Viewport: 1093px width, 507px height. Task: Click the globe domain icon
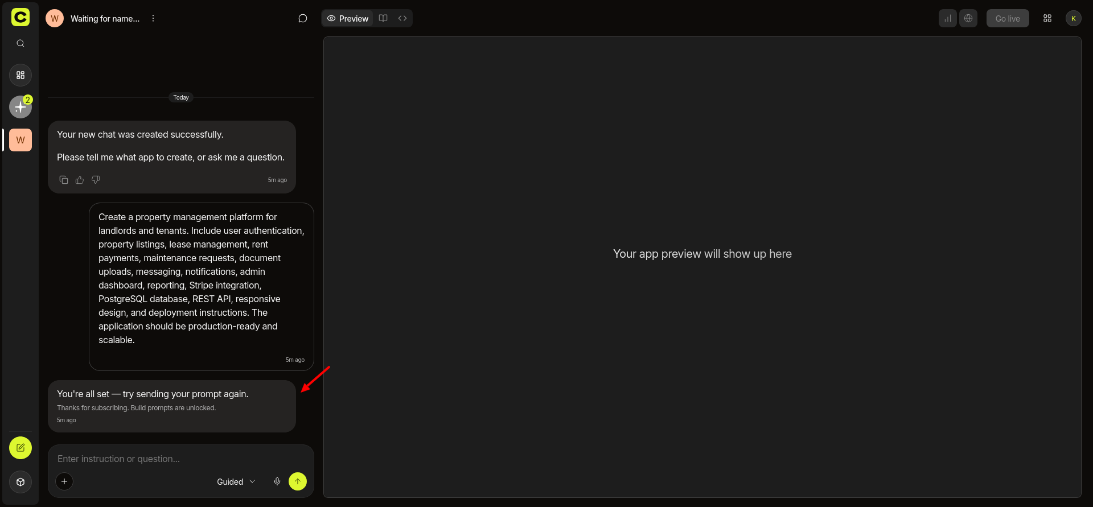tap(968, 18)
